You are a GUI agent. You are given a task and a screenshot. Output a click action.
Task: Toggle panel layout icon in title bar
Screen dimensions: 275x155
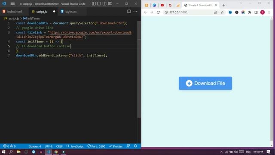pyautogui.click(x=99, y=4)
